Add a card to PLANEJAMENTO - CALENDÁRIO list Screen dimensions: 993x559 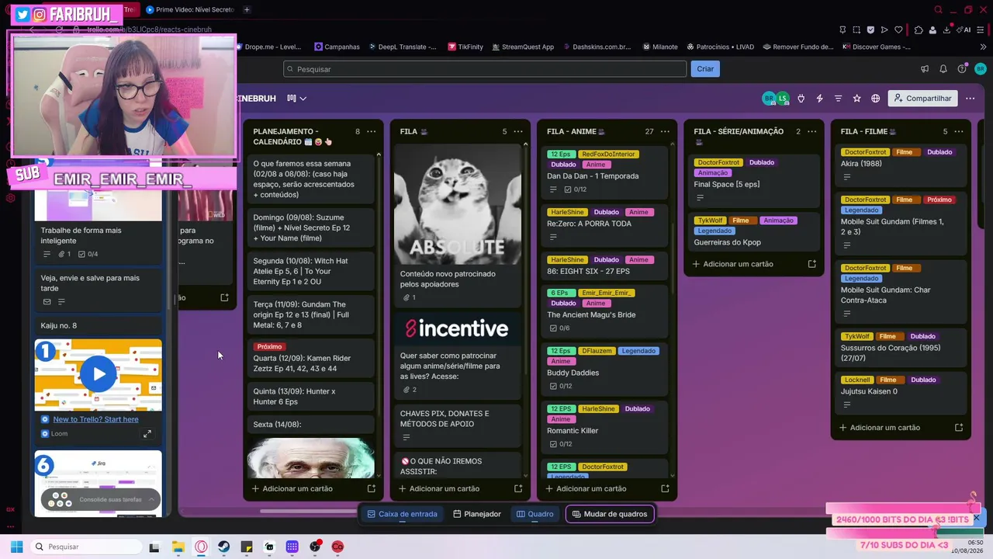tap(292, 489)
